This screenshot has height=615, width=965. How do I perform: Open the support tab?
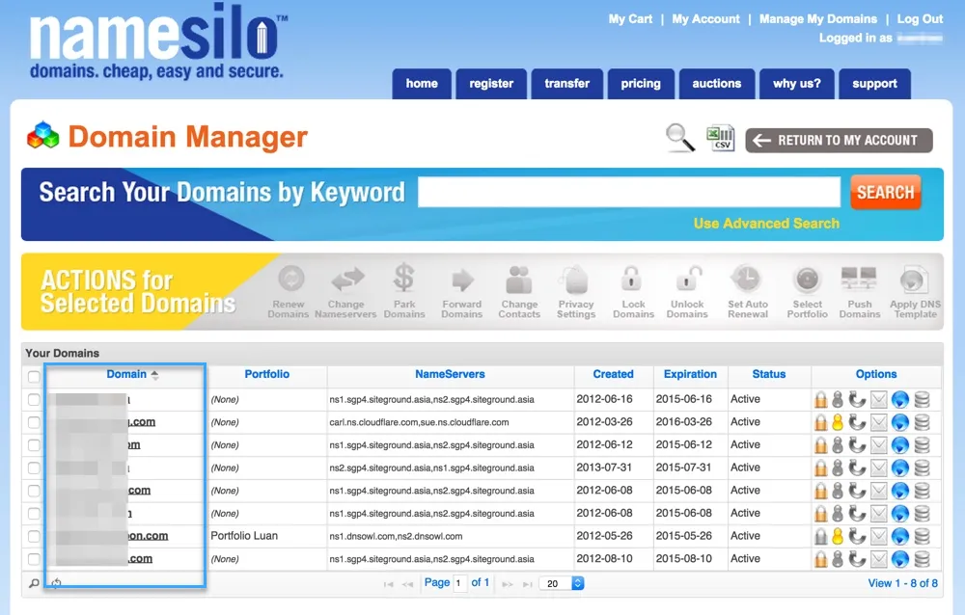tap(874, 84)
